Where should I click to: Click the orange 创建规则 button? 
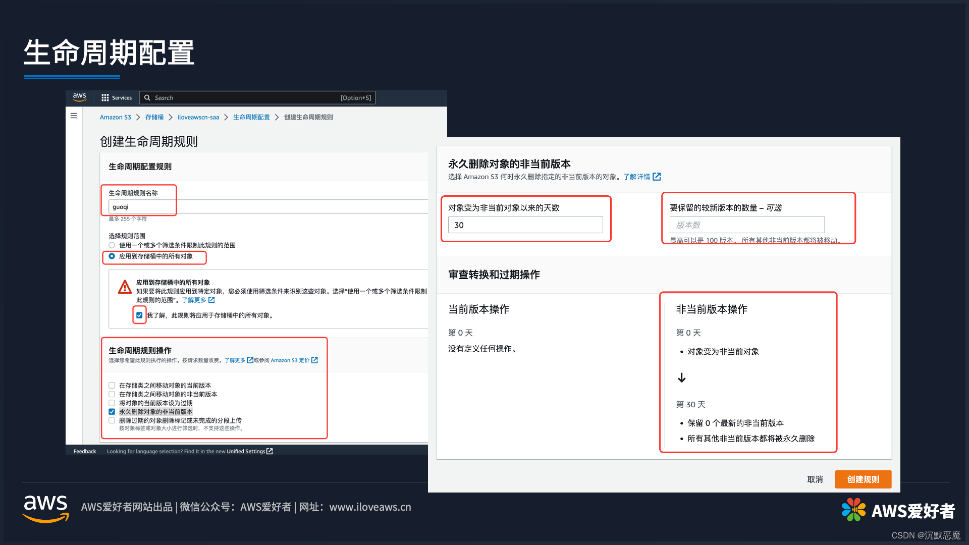click(x=863, y=479)
